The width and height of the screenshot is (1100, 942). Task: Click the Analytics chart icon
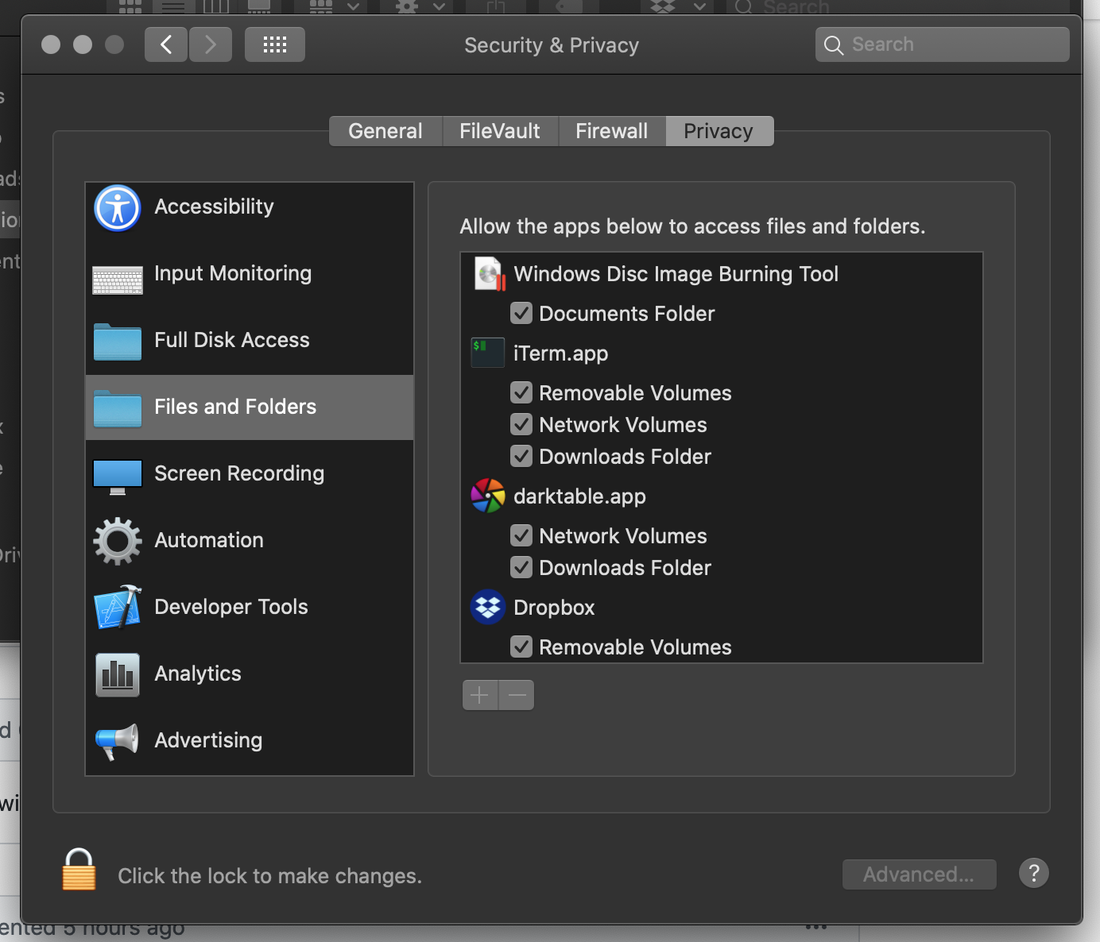point(118,674)
